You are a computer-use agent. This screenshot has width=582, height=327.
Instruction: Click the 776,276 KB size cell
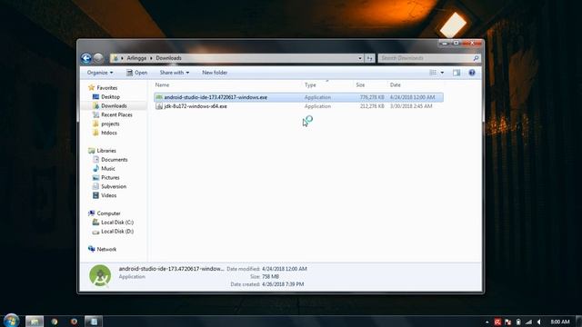click(x=372, y=97)
